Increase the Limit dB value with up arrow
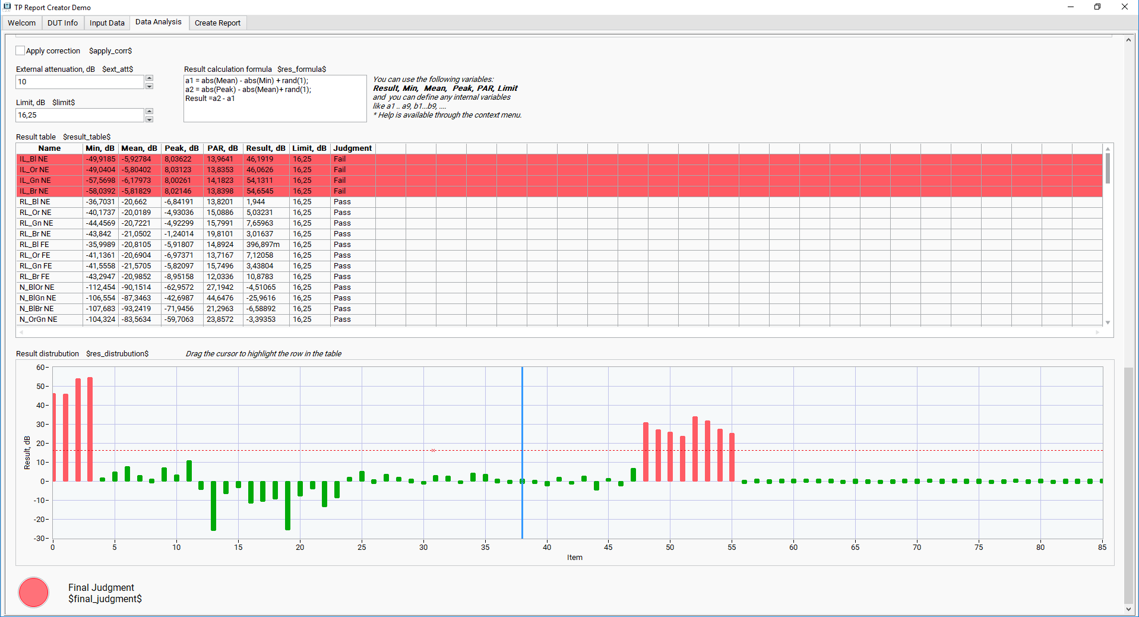This screenshot has height=617, width=1139. 150,112
